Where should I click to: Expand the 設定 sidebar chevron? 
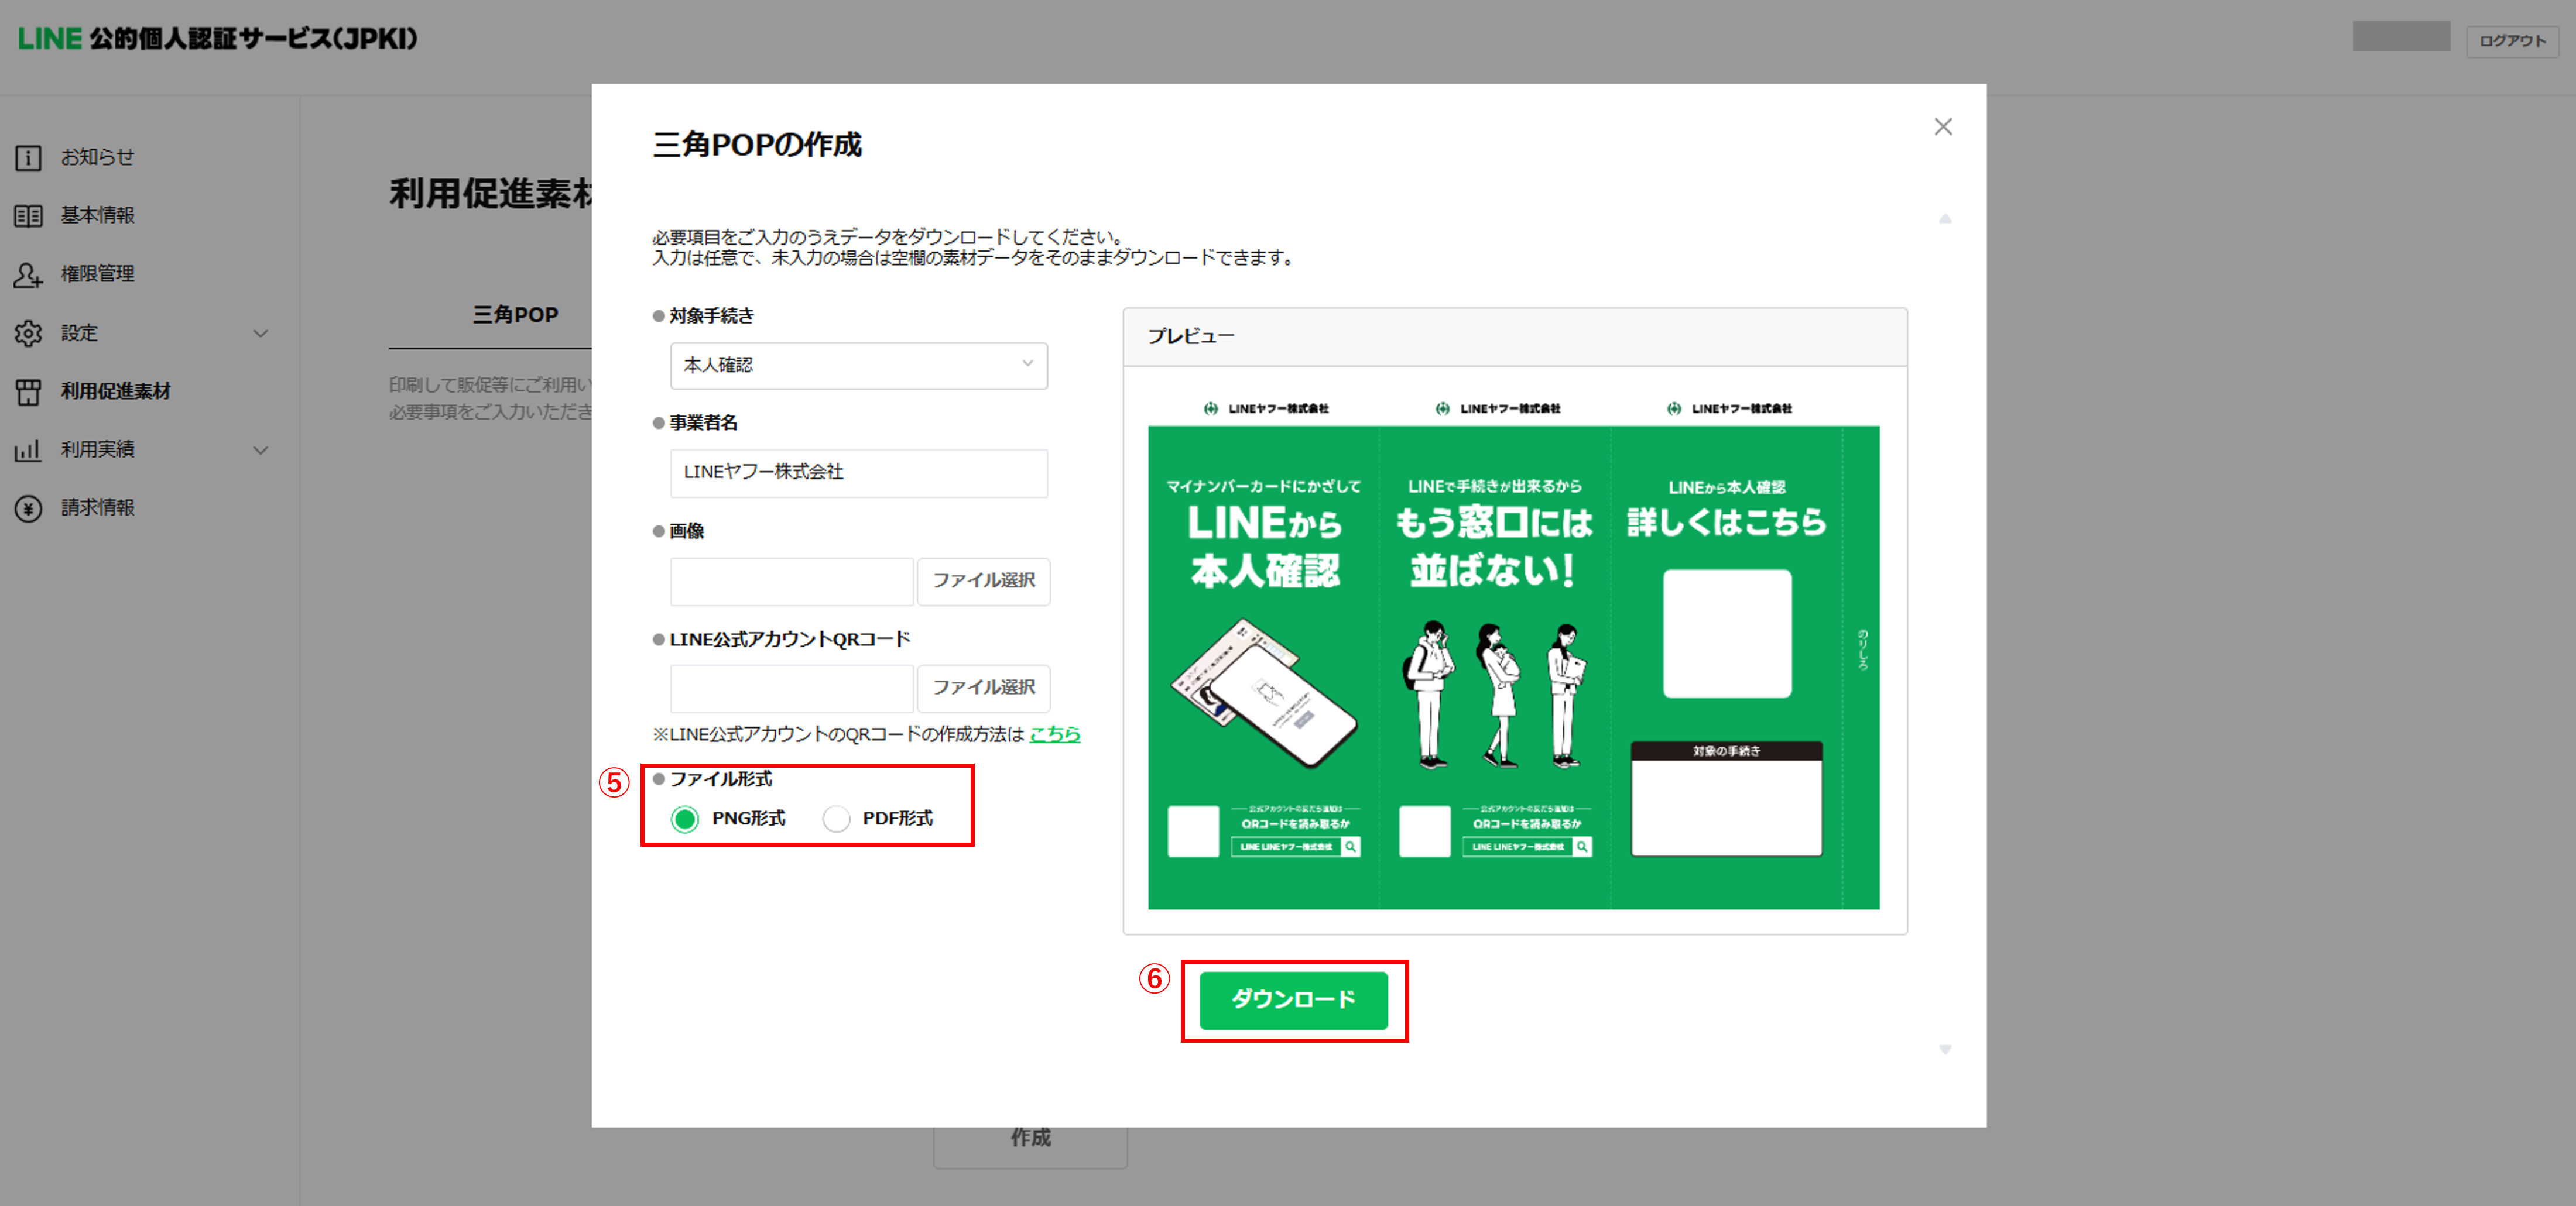click(261, 334)
